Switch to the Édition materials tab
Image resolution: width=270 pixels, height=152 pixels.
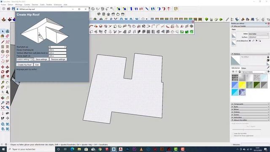click(244, 68)
